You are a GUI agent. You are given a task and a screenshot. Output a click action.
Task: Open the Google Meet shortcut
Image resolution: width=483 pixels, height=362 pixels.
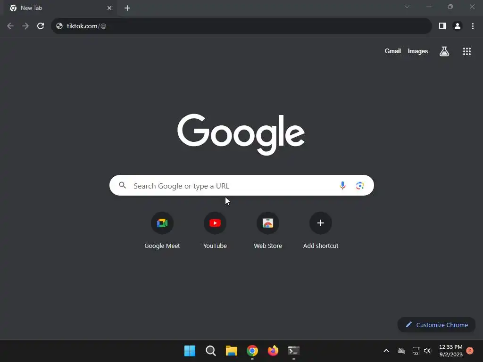[162, 230]
